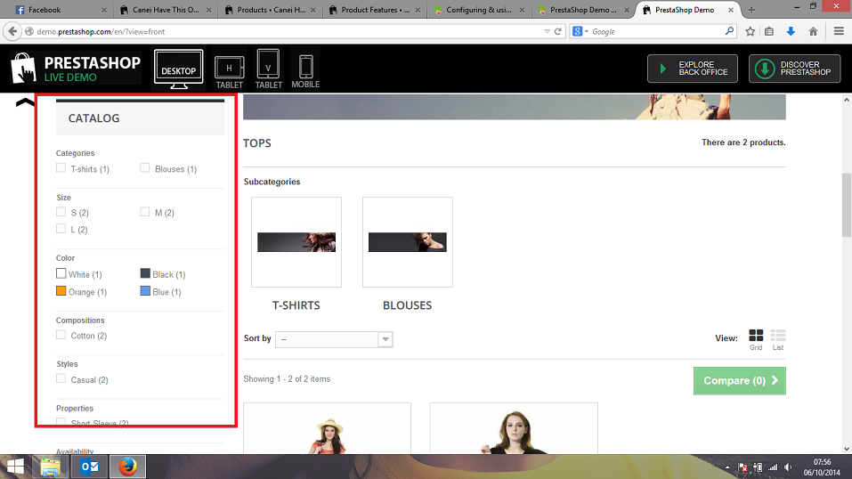Check the Casual style filter

tap(61, 378)
